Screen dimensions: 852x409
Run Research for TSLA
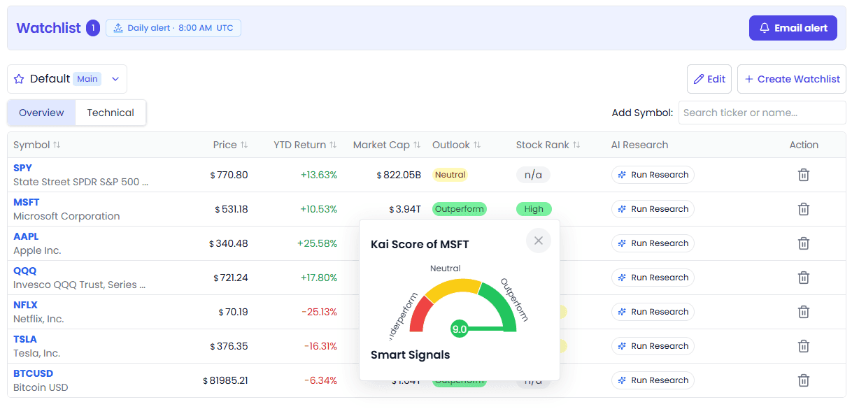click(x=653, y=346)
